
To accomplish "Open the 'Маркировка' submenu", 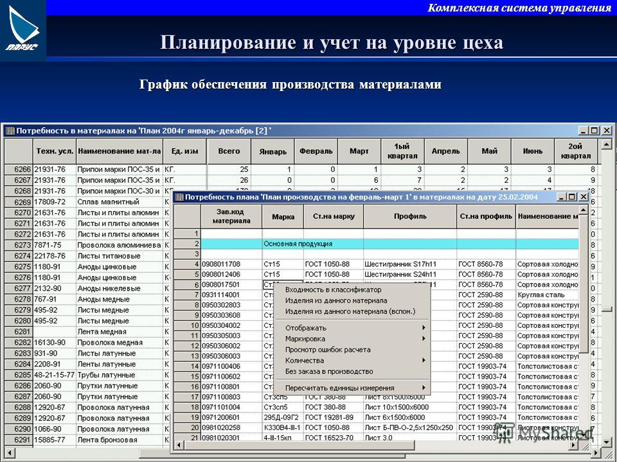I will [x=352, y=339].
